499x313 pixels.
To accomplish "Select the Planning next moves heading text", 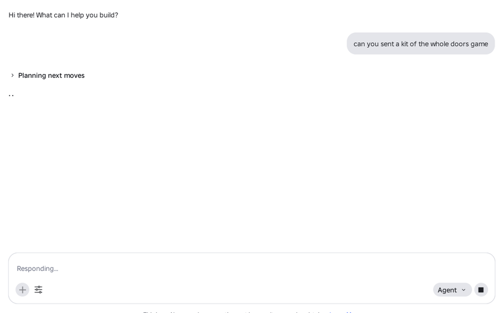I will (x=51, y=75).
